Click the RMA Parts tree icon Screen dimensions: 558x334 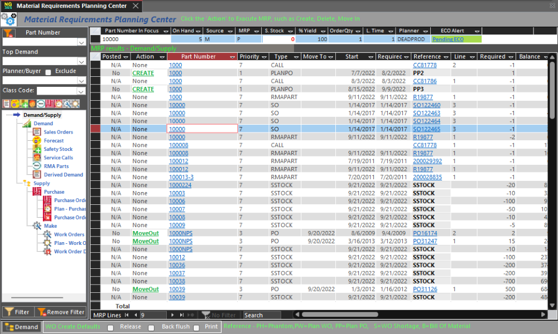(37, 166)
